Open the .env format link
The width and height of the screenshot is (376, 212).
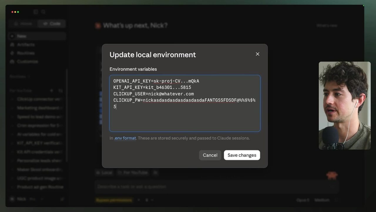125,138
